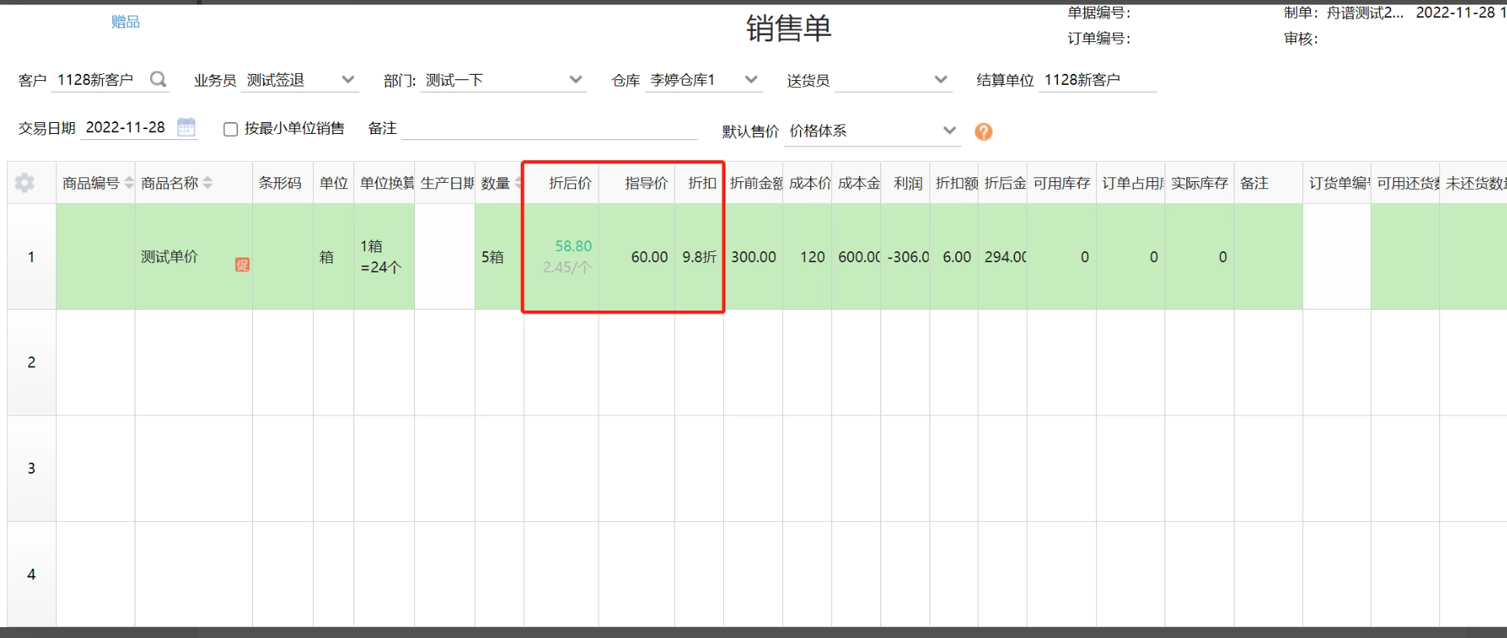Image resolution: width=1507 pixels, height=638 pixels.
Task: Sort by 商品名称 column arrows
Action: [208, 183]
